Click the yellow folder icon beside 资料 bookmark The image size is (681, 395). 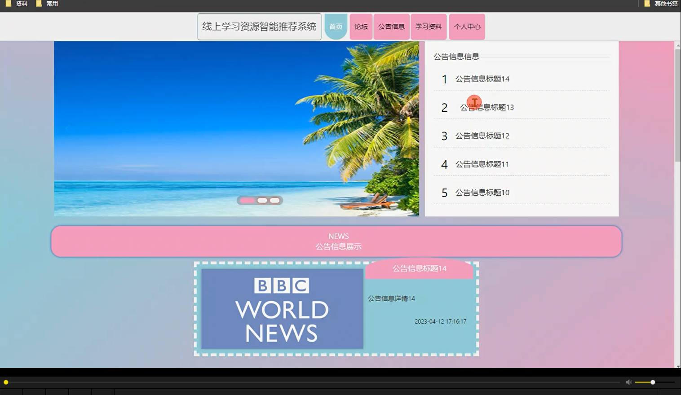[x=7, y=4]
